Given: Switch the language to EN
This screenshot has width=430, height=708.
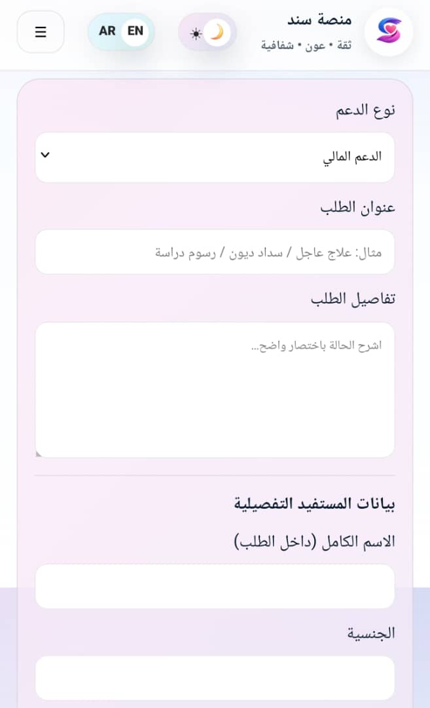Looking at the screenshot, I should [x=134, y=30].
